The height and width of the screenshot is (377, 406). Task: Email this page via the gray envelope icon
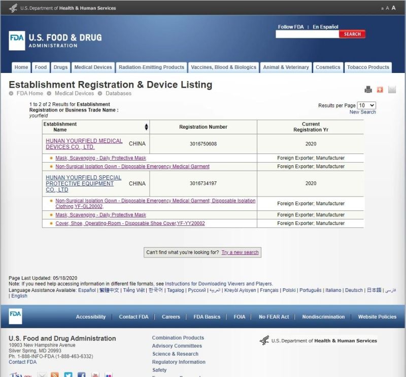pos(392,90)
